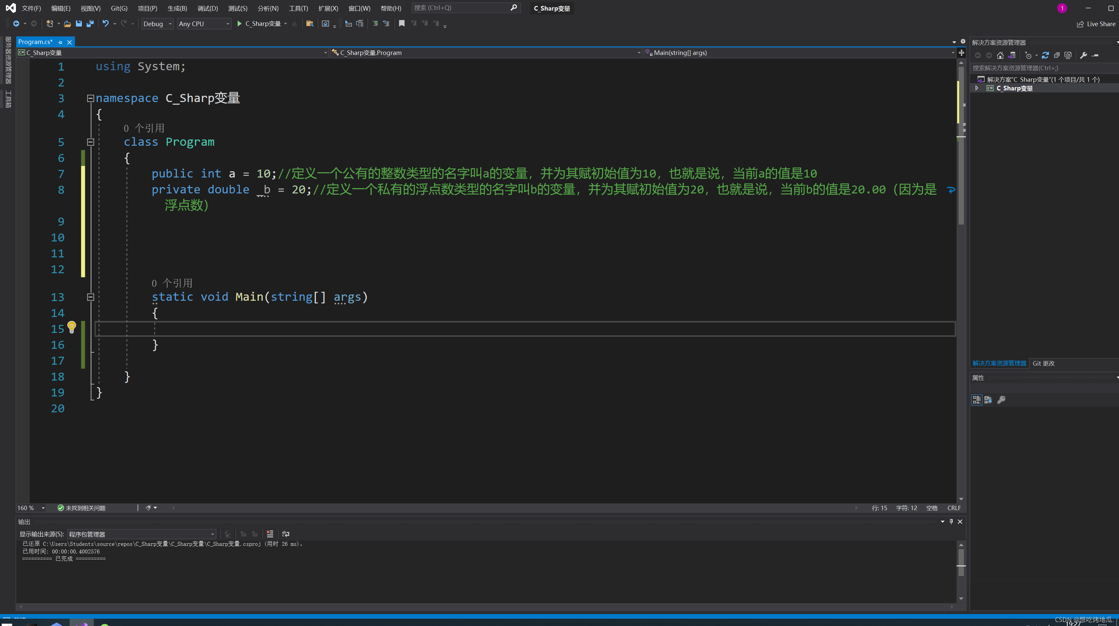Select Alphabetical sort in Properties panel
Screen dimensions: 1119x626
click(988, 400)
